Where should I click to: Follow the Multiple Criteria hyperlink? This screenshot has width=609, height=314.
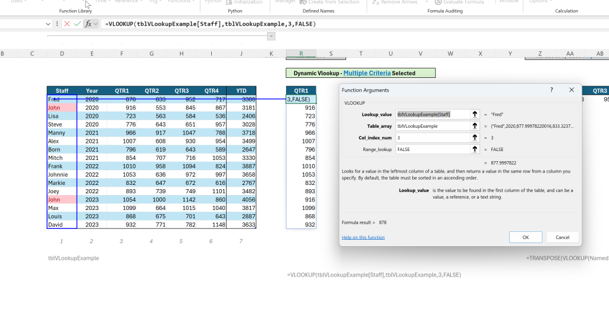coord(367,73)
